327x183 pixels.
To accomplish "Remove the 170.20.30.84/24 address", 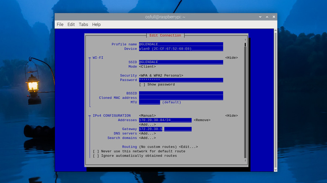I will tap(202, 120).
